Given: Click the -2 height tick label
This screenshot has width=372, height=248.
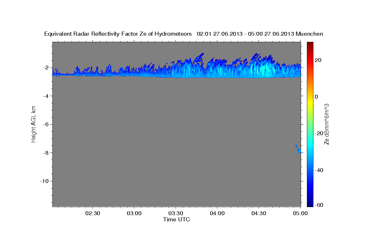Looking at the screenshot, I should [46, 68].
